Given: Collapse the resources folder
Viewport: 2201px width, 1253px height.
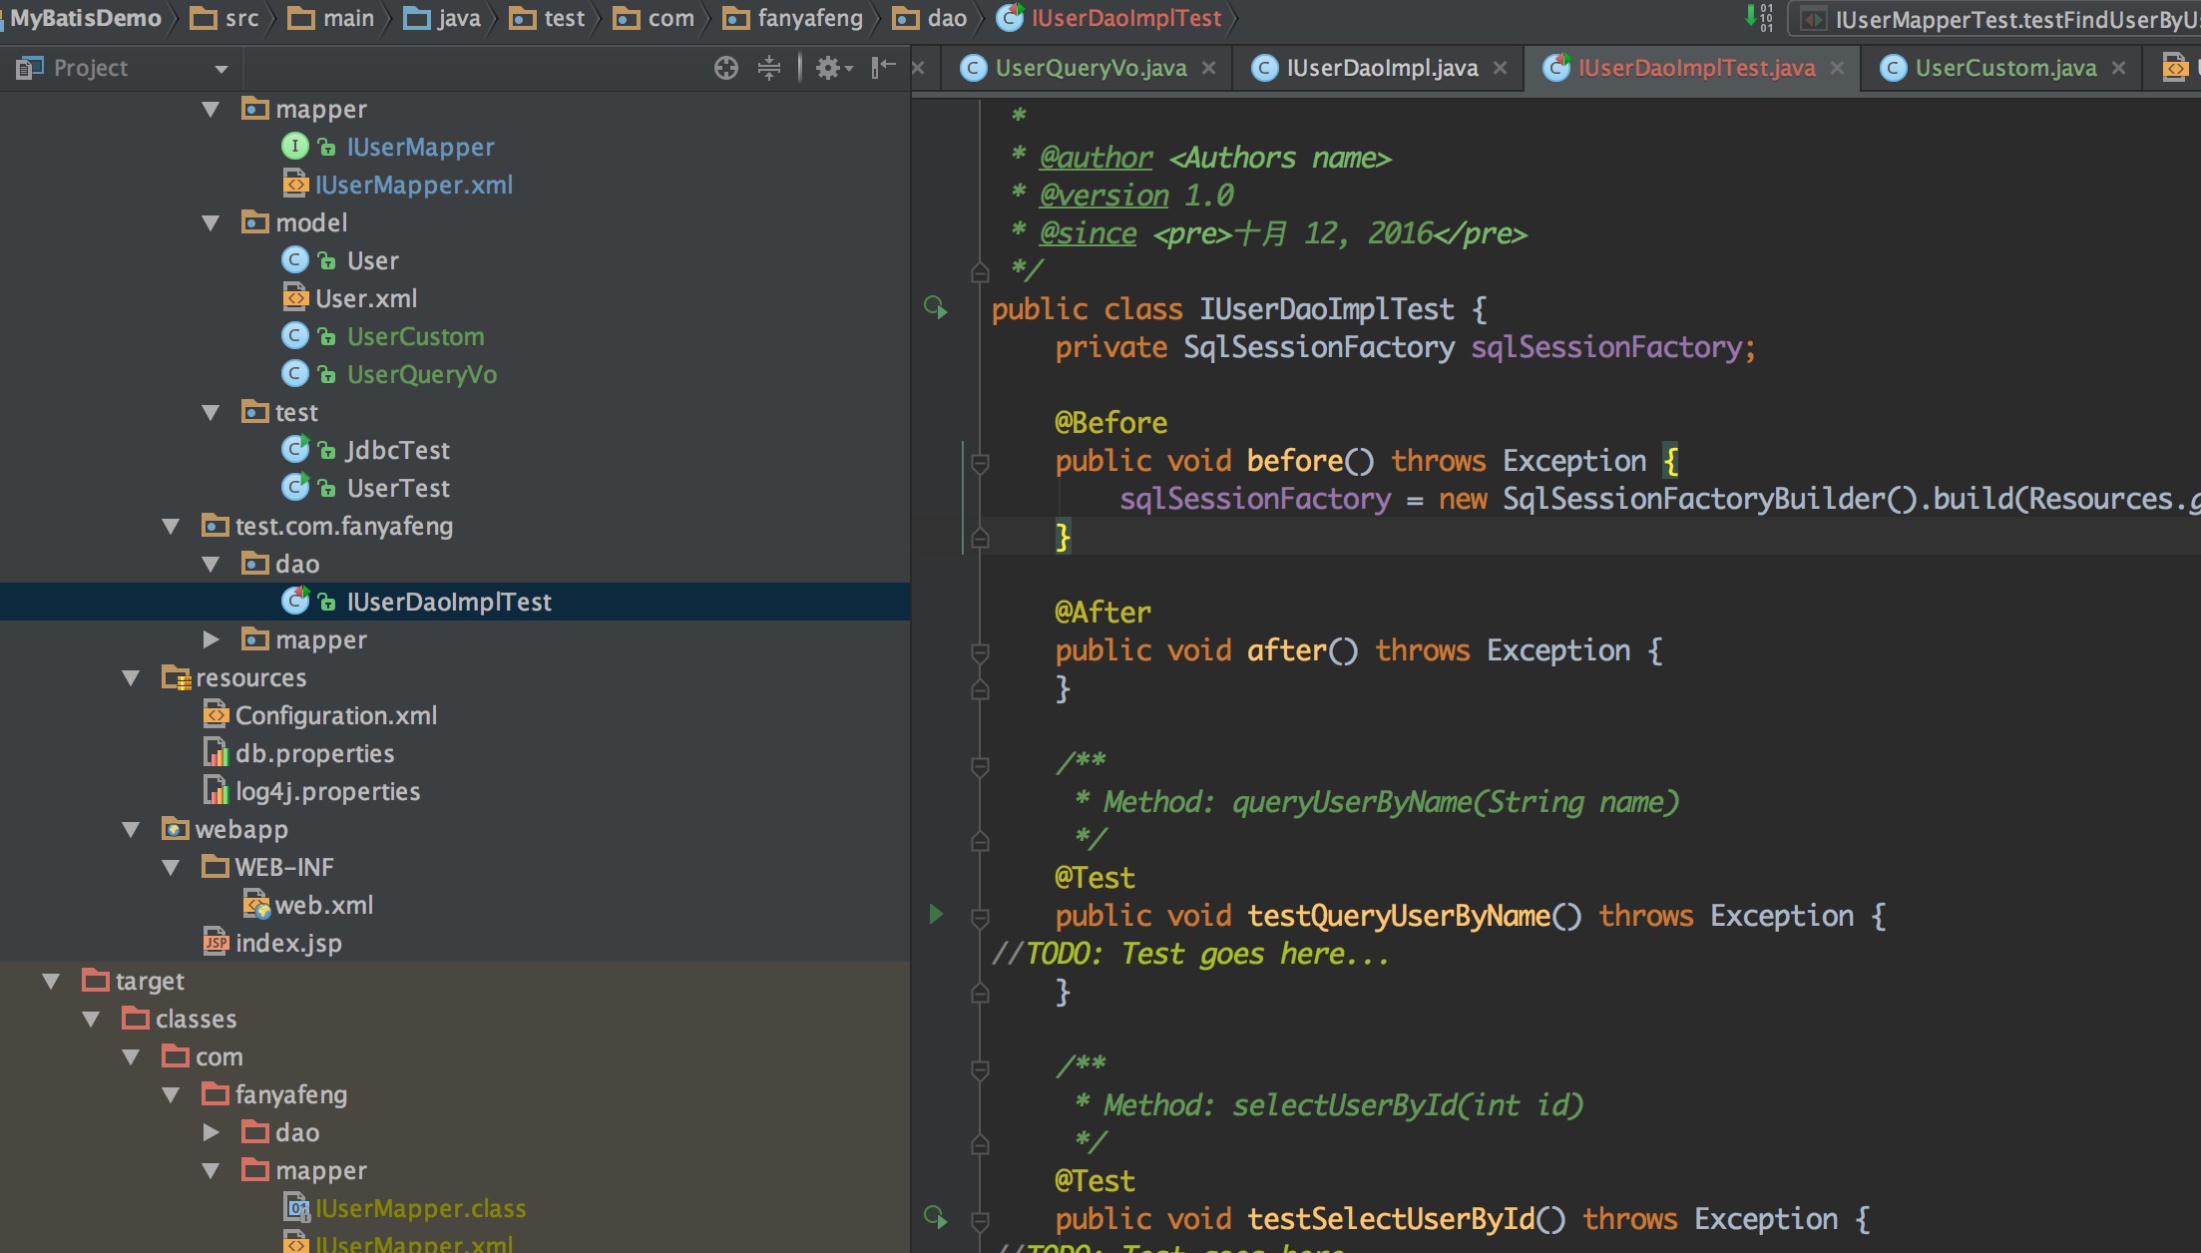Looking at the screenshot, I should (131, 677).
